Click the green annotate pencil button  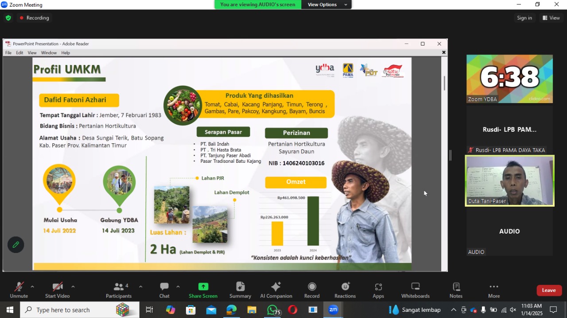pyautogui.click(x=16, y=245)
